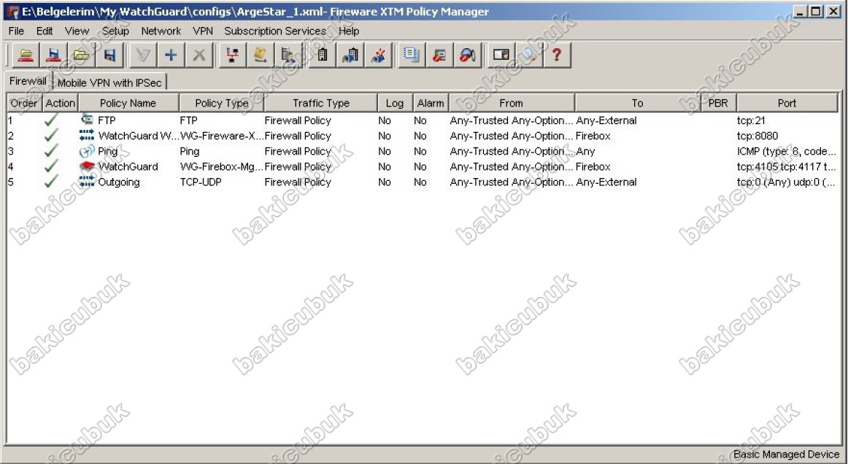The width and height of the screenshot is (848, 464).
Task: Click Basic Managed Device in status bar
Action: [786, 455]
